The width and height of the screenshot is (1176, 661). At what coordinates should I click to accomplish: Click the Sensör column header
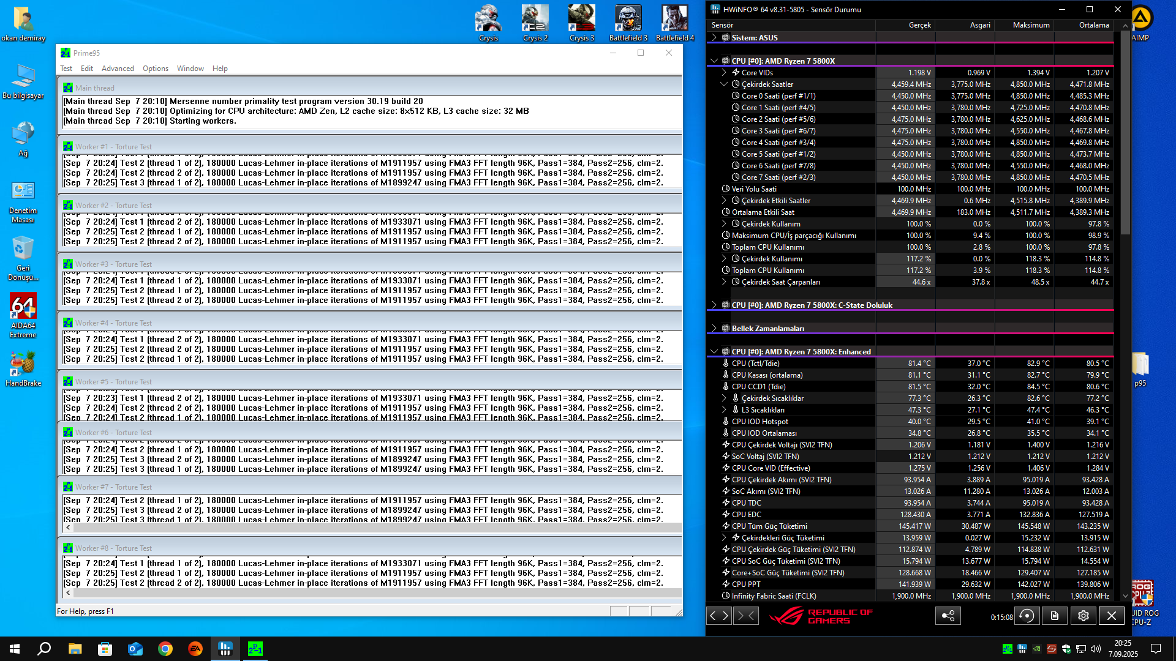[x=791, y=25]
